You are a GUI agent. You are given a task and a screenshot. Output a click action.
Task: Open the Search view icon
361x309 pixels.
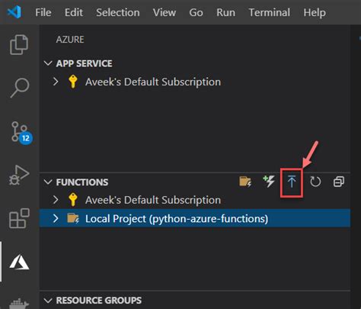pos(20,88)
